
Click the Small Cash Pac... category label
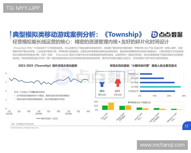[x=139, y=117]
